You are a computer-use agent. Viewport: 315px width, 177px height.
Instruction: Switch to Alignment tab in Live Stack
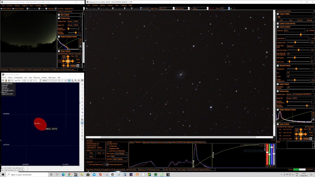pyautogui.click(x=146, y=142)
